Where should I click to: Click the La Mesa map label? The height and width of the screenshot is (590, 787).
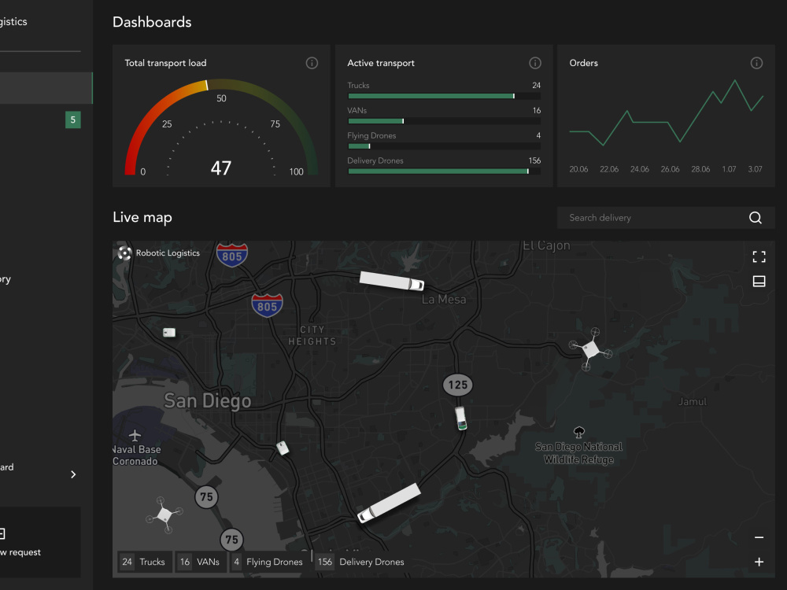tap(444, 300)
